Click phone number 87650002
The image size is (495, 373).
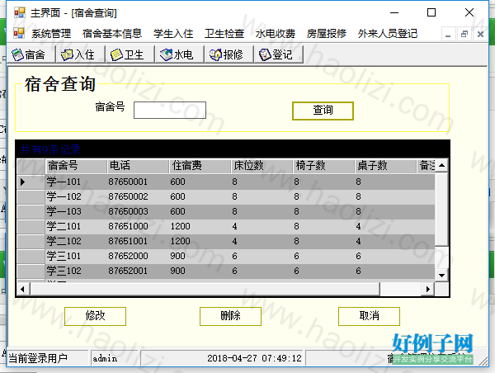pyautogui.click(x=128, y=196)
